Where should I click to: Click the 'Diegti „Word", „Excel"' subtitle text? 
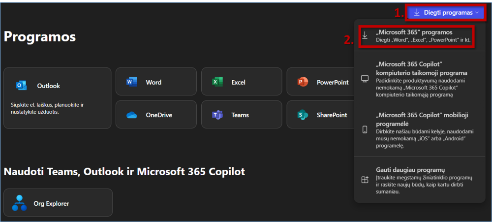pyautogui.click(x=423, y=40)
